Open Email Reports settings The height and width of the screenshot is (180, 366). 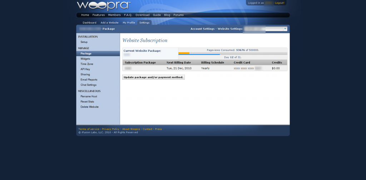tap(89, 80)
